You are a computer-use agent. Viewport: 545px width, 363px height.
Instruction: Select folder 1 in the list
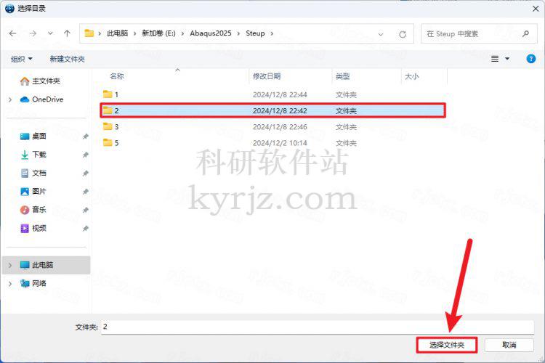272,94
